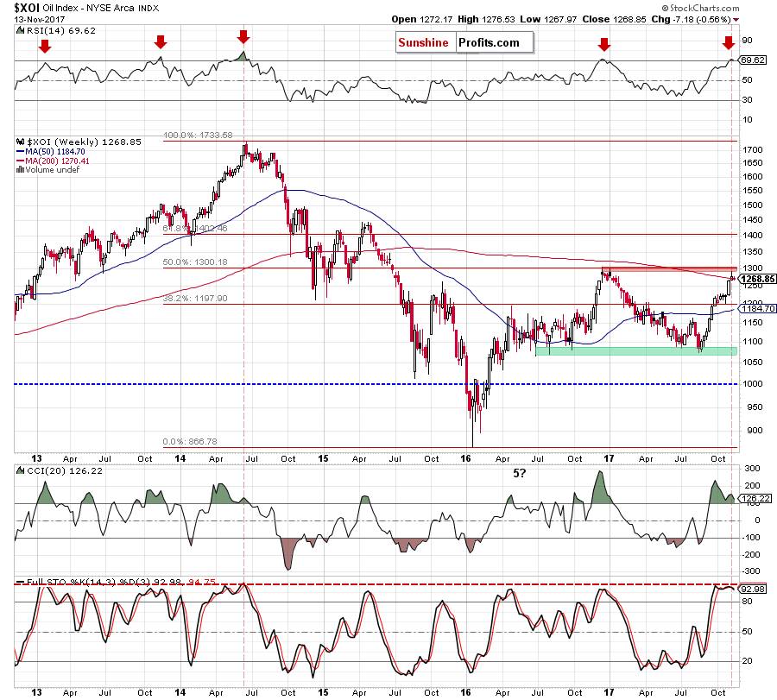Image resolution: width=777 pixels, height=700 pixels.
Task: Open the StockCharts.com copyright link
Action: click(700, 8)
